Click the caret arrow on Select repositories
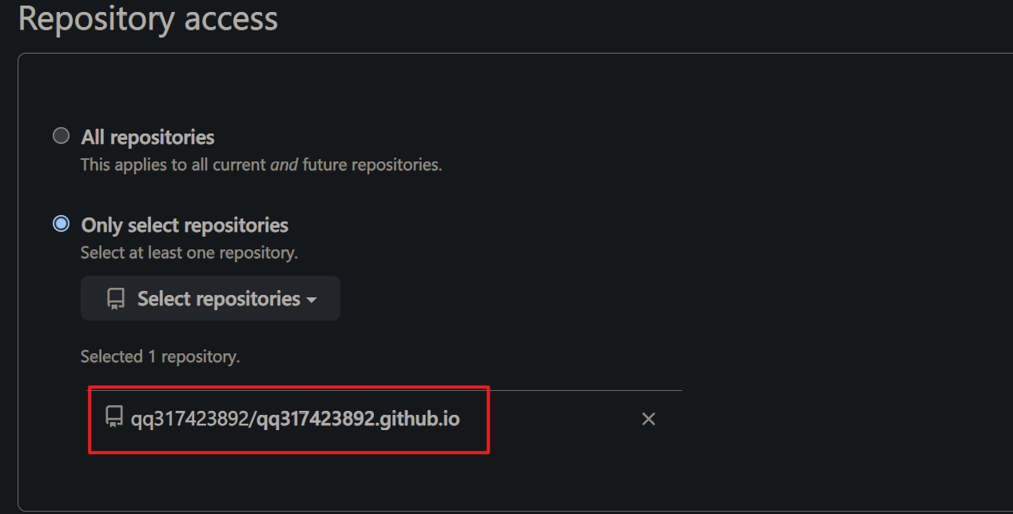The image size is (1013, 514). [x=312, y=300]
